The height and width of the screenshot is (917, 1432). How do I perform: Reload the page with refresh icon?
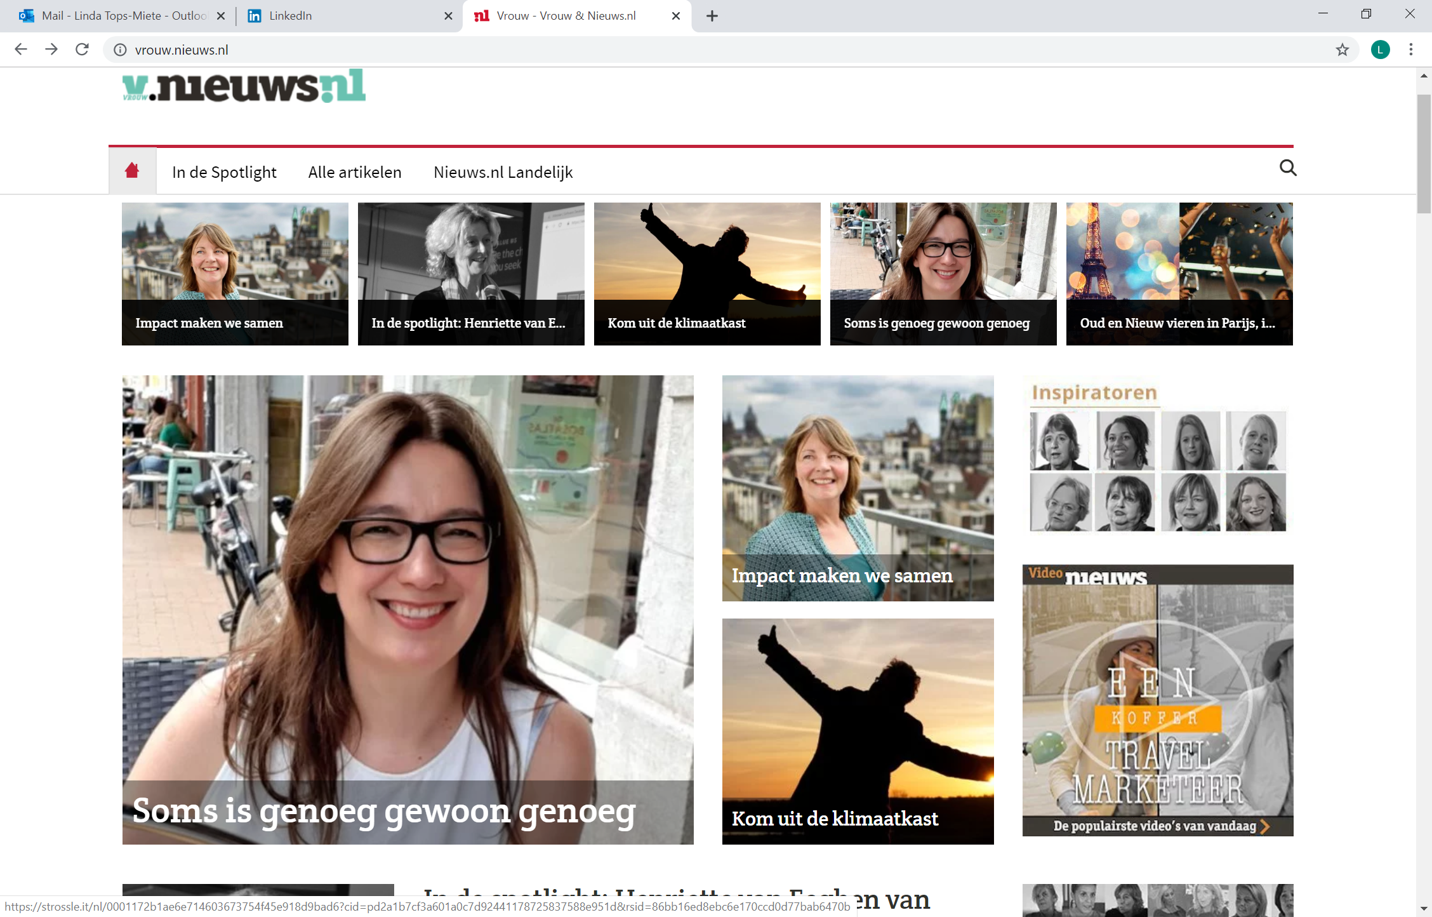[82, 50]
